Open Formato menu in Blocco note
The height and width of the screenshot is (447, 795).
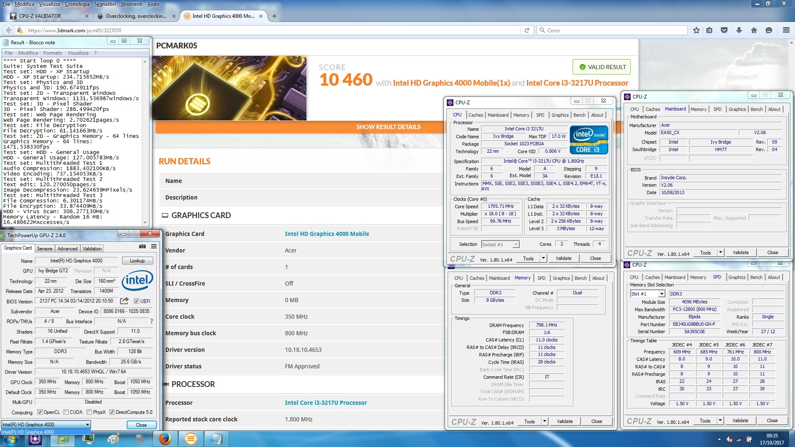(53, 53)
